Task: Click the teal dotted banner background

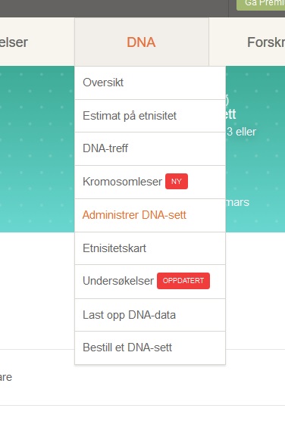Action: [x=37, y=149]
